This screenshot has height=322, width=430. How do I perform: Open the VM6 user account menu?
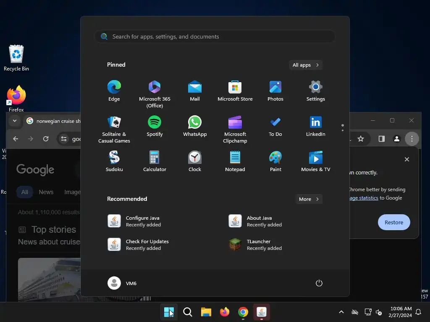click(122, 283)
